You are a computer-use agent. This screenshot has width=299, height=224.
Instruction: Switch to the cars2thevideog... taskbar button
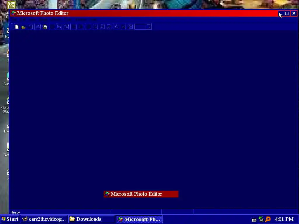point(44,219)
